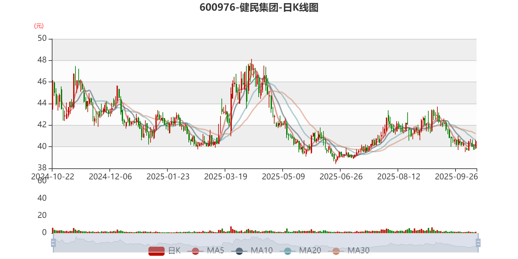Click the 2025-08-12 date label
518x259 pixels.
pyautogui.click(x=399, y=177)
